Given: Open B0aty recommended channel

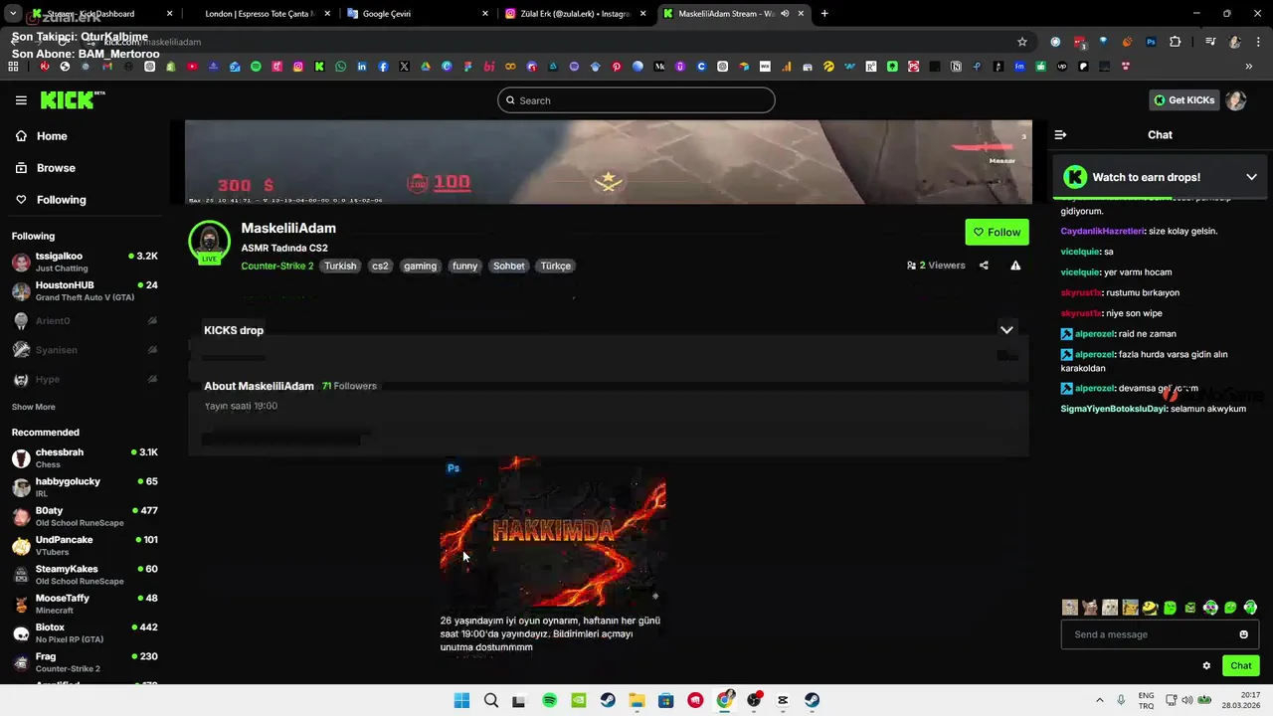Looking at the screenshot, I should coord(84,516).
